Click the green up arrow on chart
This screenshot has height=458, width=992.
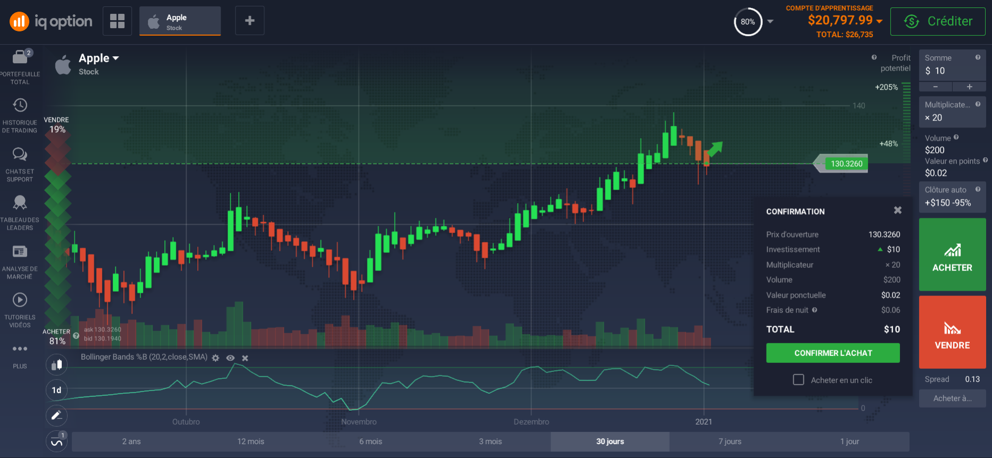715,148
